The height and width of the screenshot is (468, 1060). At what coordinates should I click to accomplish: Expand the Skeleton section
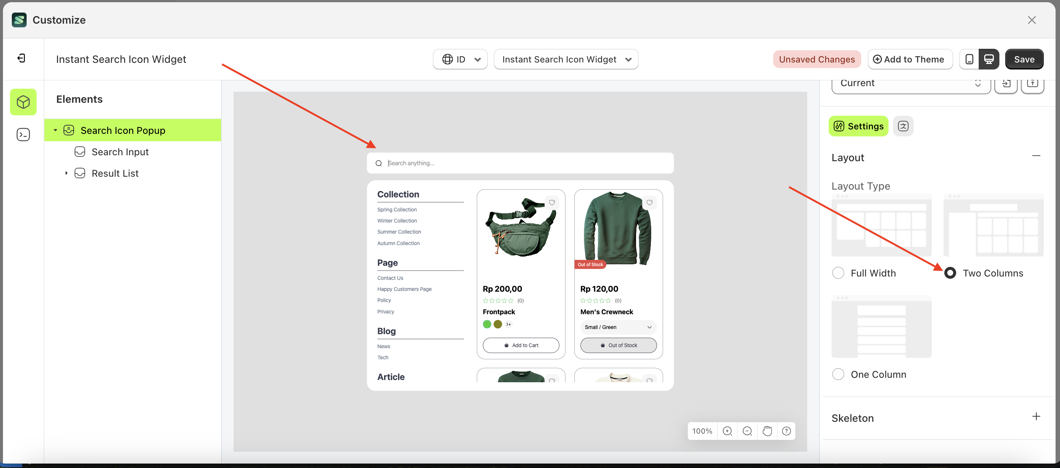click(1036, 417)
